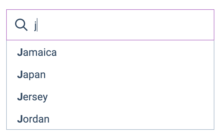
Task: Choose Japan in the autocomplete list
Action: (31, 75)
